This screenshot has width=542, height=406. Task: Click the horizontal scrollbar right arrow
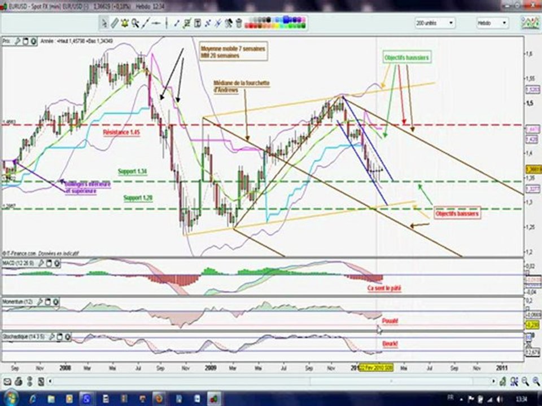pyautogui.click(x=494, y=382)
